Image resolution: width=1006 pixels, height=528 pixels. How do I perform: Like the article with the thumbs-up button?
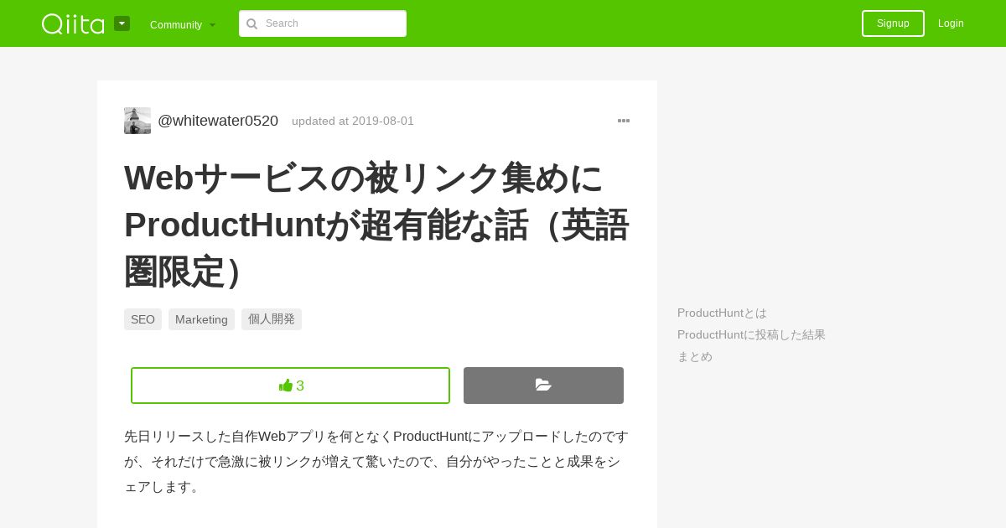click(290, 386)
